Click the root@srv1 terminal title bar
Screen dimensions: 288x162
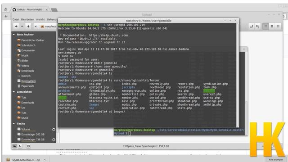(148, 21)
